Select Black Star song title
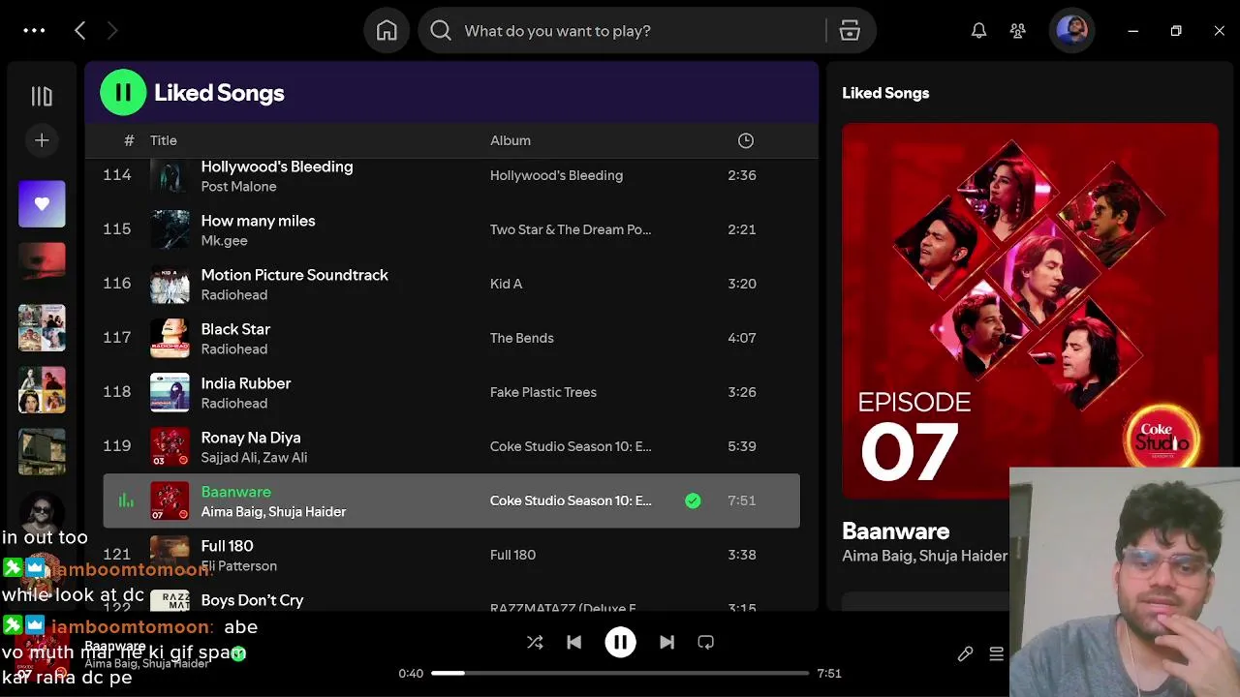Screen dimensions: 1240x697 [235, 329]
